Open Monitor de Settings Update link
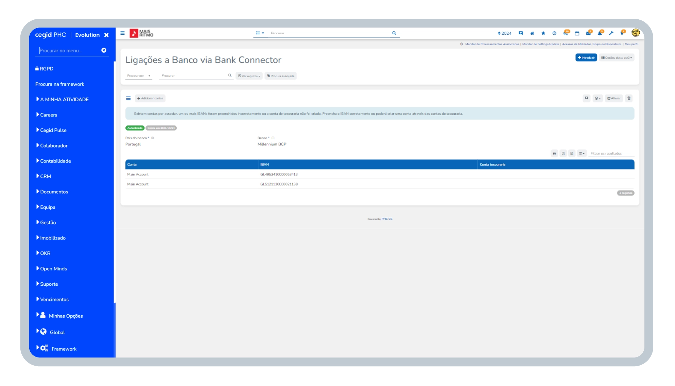This screenshot has height=386, width=675. [540, 44]
